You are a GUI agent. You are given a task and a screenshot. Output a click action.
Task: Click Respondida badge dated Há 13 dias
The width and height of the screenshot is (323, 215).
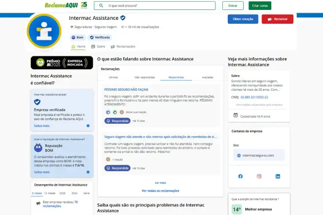tap(118, 168)
